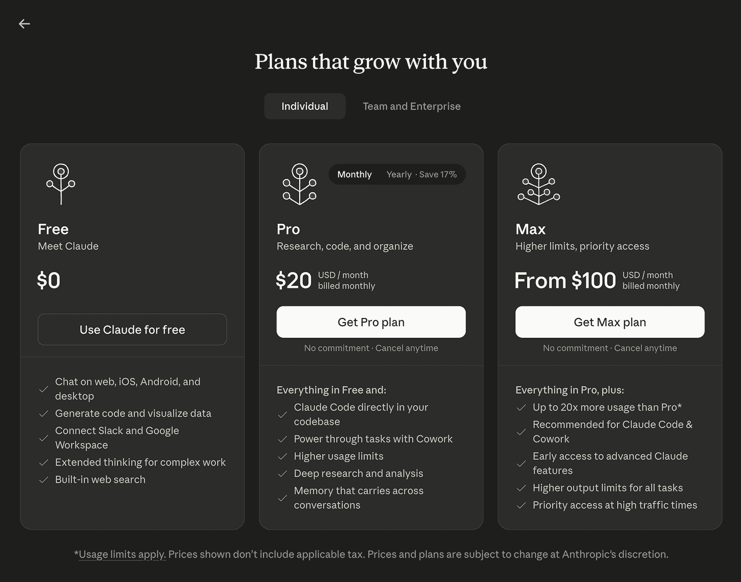This screenshot has height=582, width=741.
Task: Click the Free plan sprout icon
Action: pyautogui.click(x=61, y=184)
